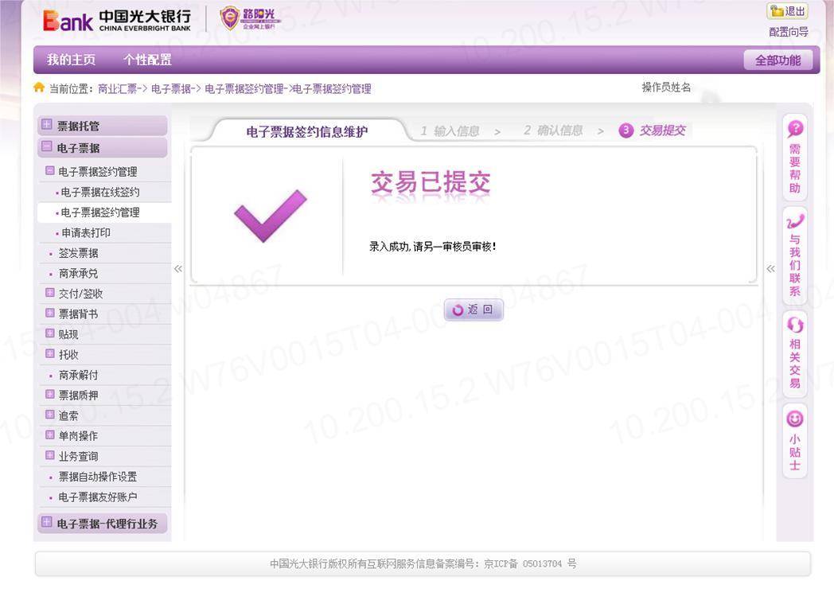Expand 追索 plus icon
The image size is (834, 600).
click(50, 415)
